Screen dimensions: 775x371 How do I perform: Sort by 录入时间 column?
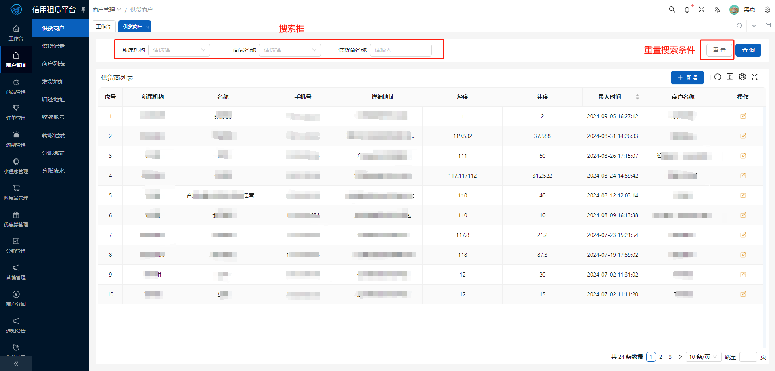point(637,97)
